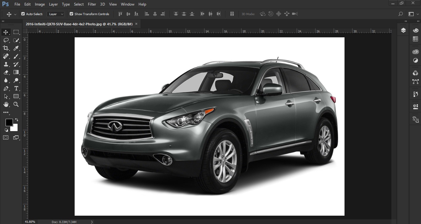Image resolution: width=421 pixels, height=224 pixels.
Task: Open the Edit Toolbar three-dots button
Action: [6, 113]
